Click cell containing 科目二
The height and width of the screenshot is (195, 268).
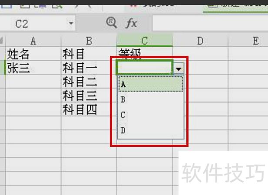point(89,81)
